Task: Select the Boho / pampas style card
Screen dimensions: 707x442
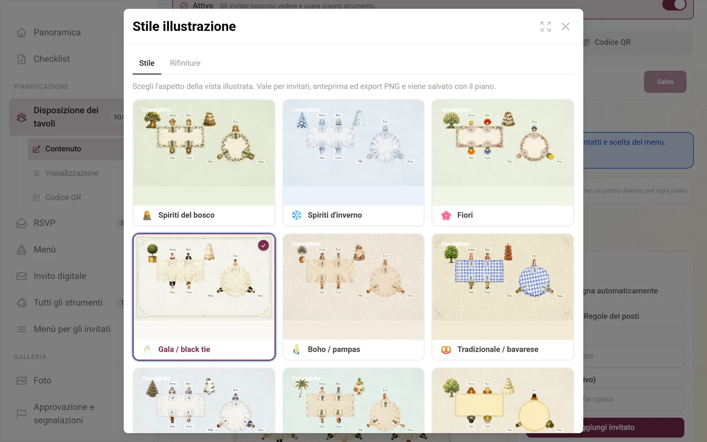Action: [x=353, y=297]
